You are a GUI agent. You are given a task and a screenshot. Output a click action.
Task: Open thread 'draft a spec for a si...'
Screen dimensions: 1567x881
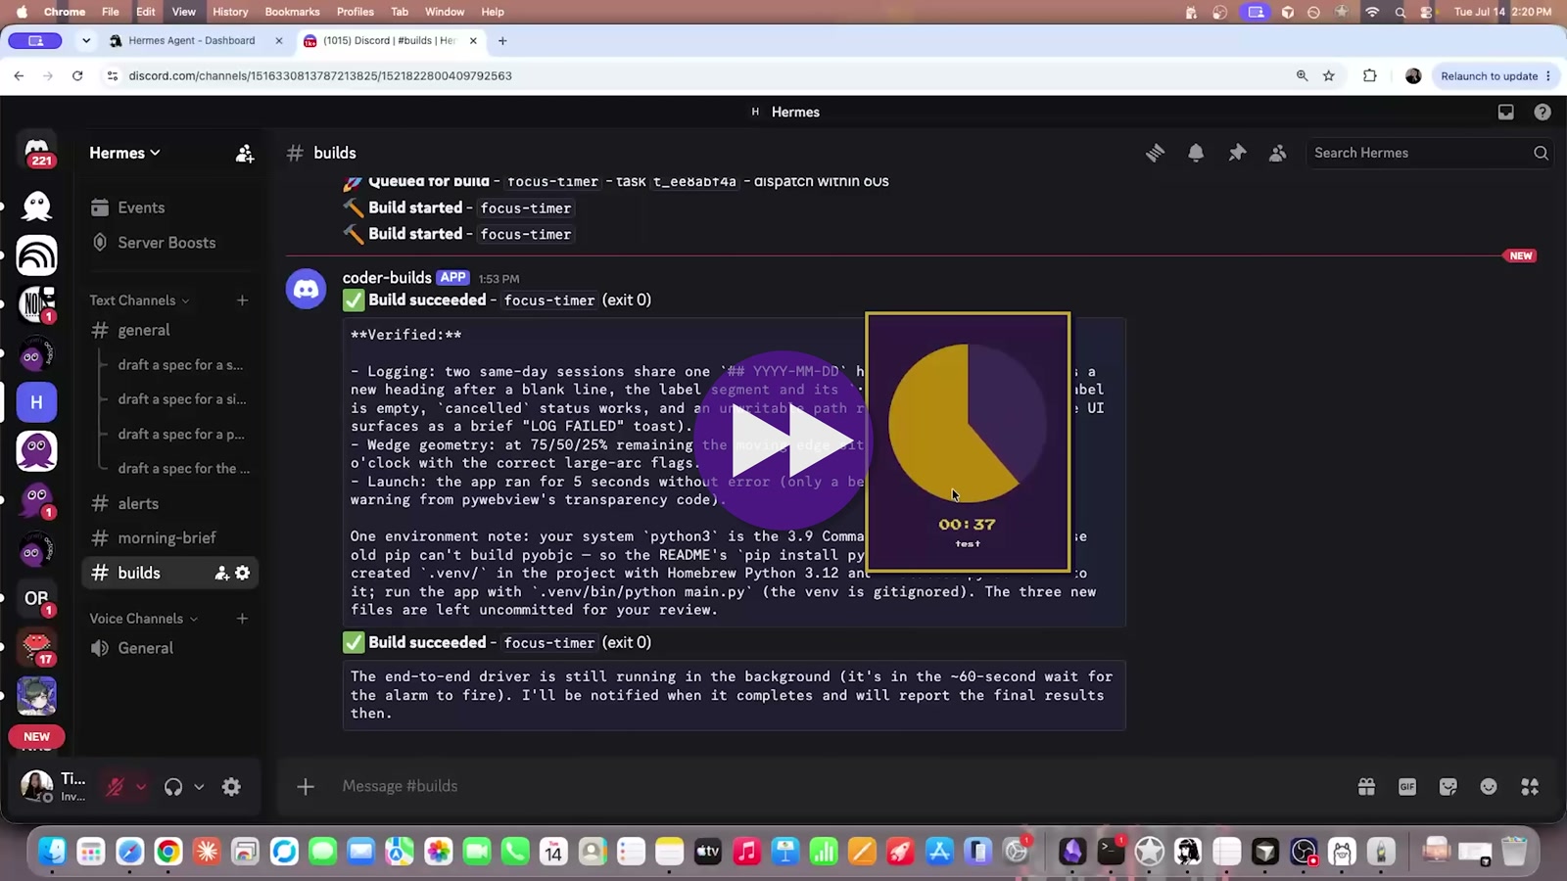coord(182,399)
